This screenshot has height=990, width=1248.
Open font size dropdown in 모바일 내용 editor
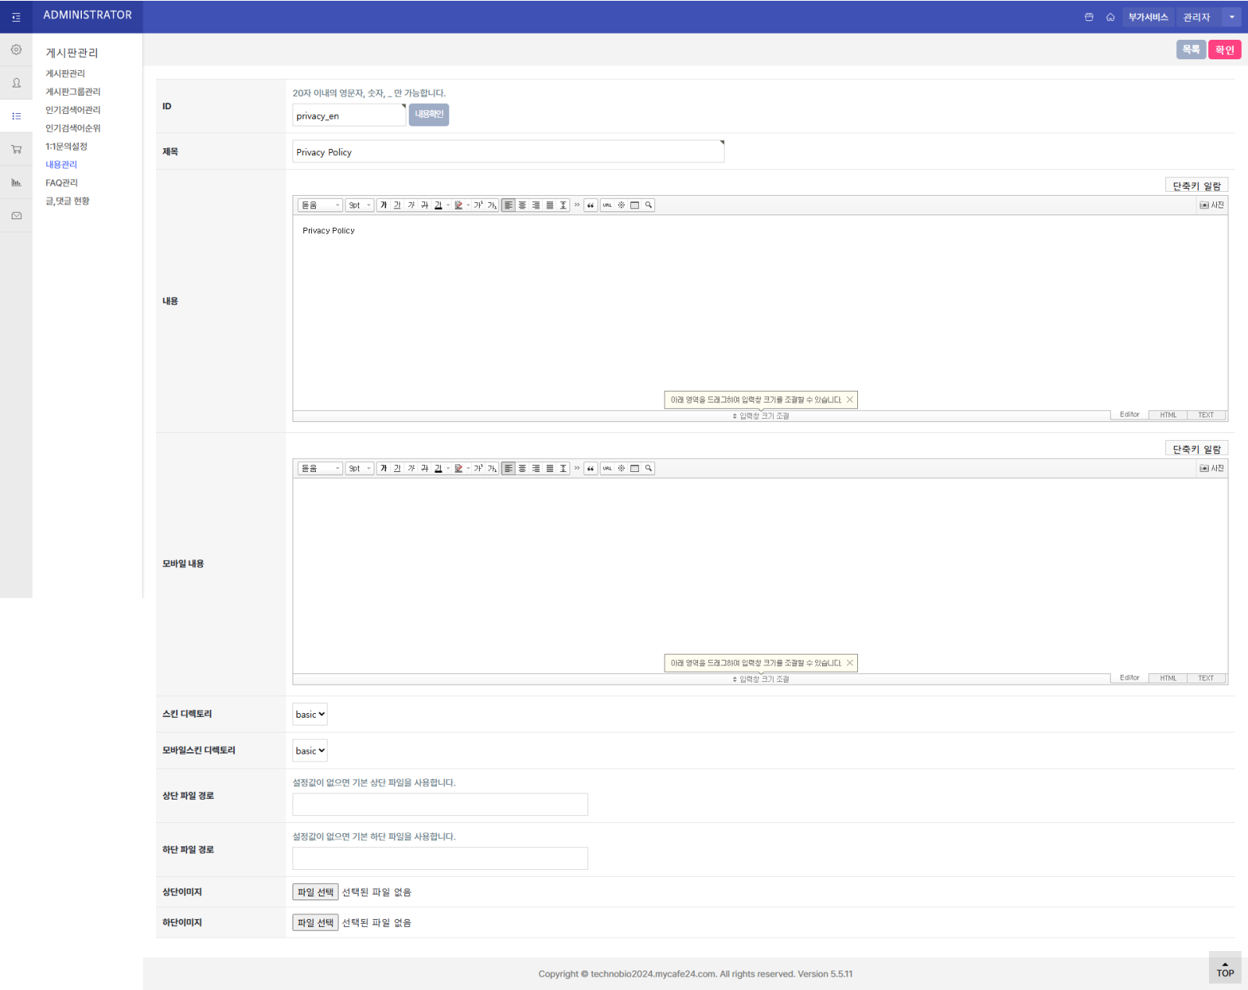tap(360, 468)
